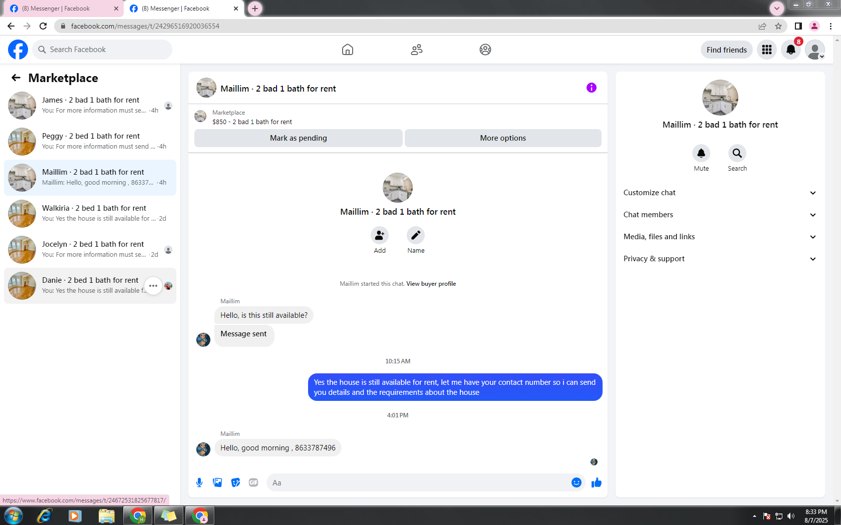The width and height of the screenshot is (841, 525).
Task: Open the tab search dropdown
Action: coord(777,8)
